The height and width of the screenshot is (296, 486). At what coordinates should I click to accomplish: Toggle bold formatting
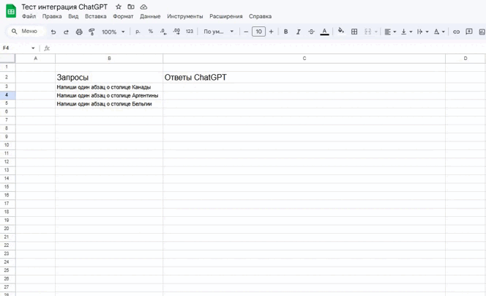[x=285, y=32]
